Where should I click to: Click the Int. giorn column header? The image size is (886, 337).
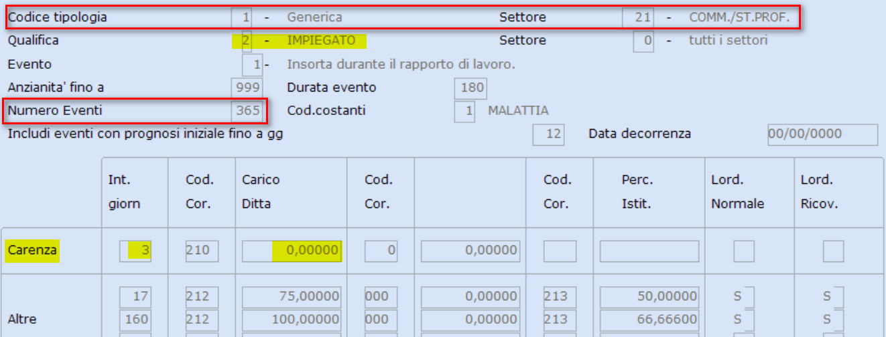(124, 192)
